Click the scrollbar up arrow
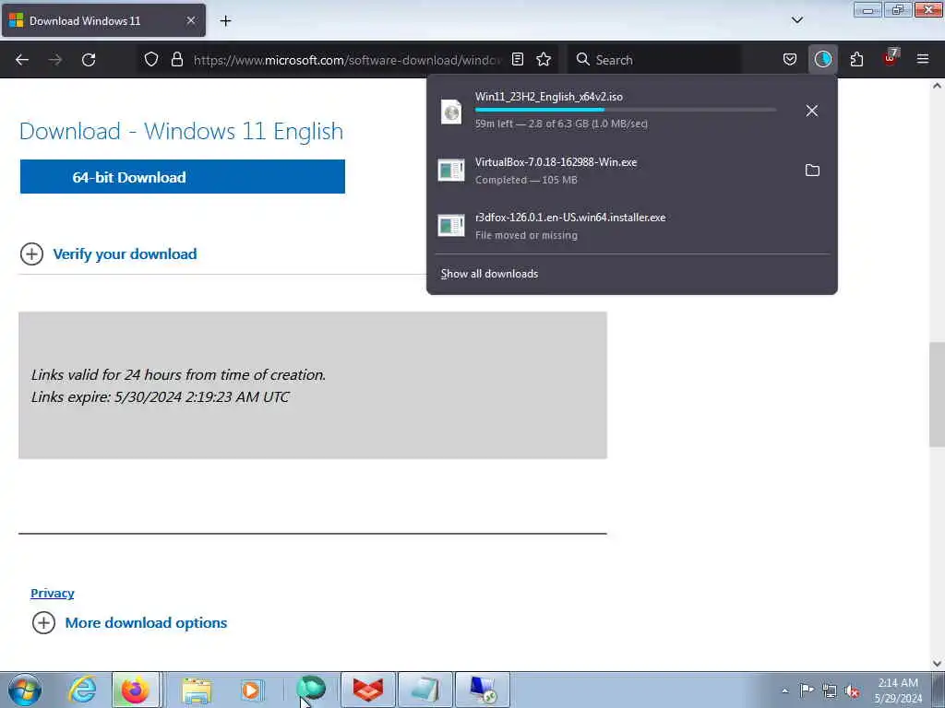Image resolution: width=945 pixels, height=708 pixels. pos(937,86)
